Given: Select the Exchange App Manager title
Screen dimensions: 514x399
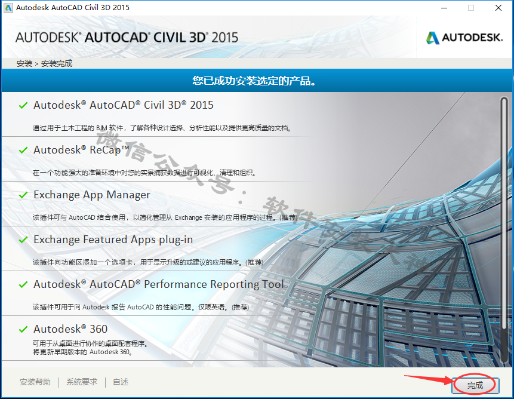Looking at the screenshot, I should [x=92, y=195].
